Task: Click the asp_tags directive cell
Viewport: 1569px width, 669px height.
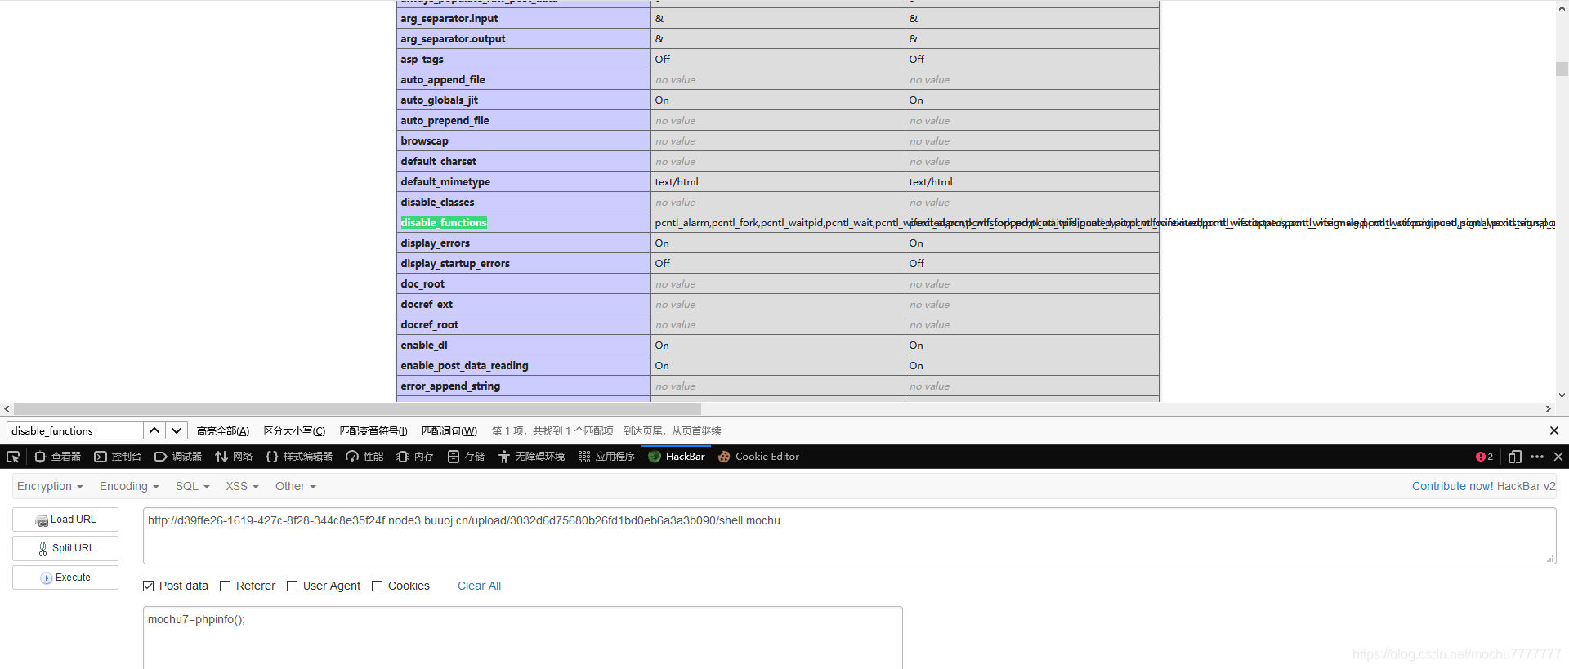Action: [x=524, y=59]
